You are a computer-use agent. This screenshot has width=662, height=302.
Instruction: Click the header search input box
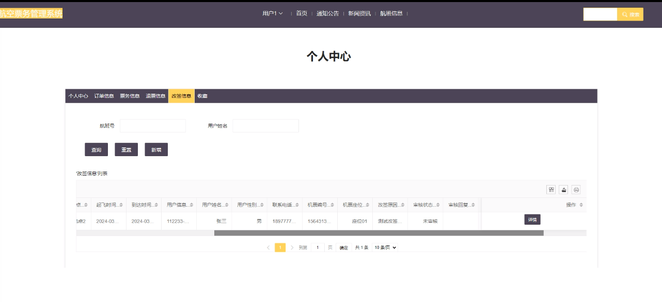(x=601, y=14)
